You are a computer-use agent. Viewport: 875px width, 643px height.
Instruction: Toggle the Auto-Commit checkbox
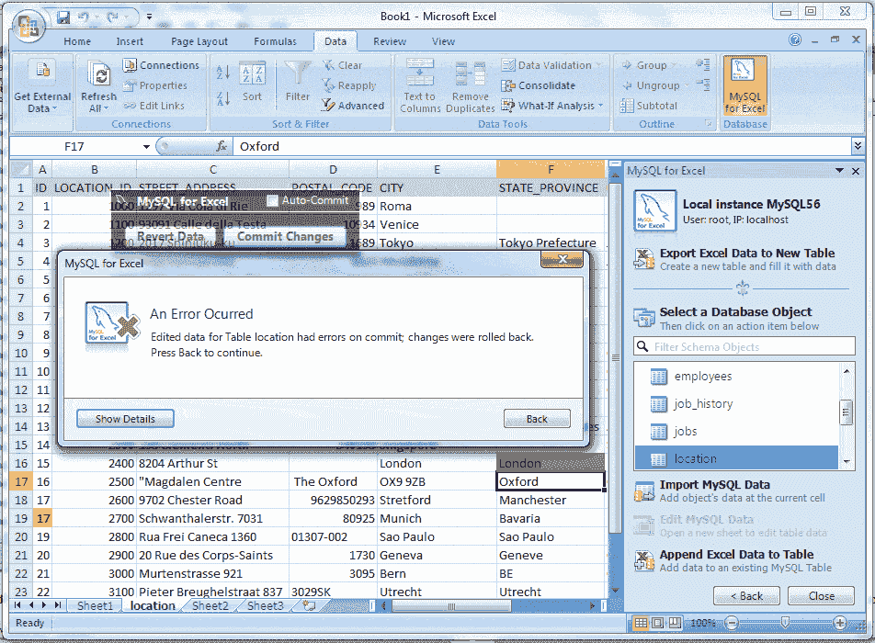272,201
